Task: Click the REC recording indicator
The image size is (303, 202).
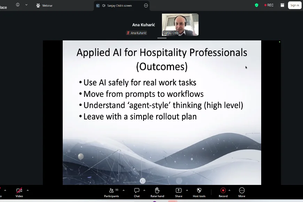Action: 269,5
